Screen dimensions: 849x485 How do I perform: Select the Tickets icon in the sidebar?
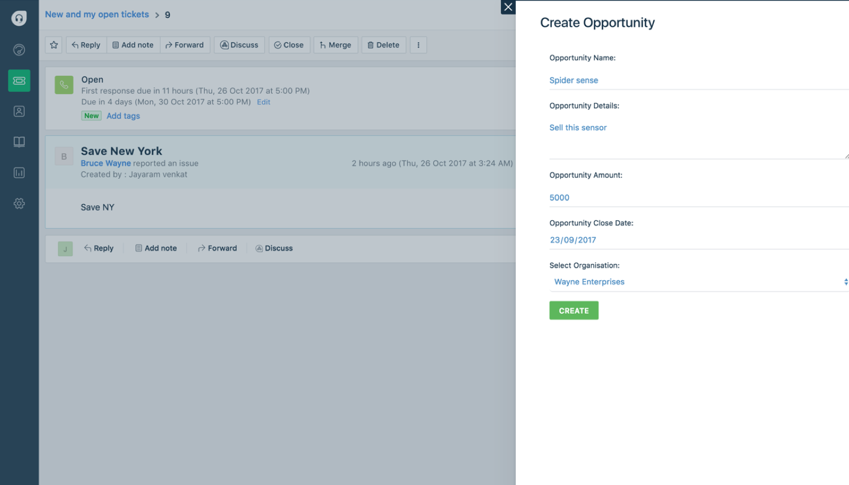tap(19, 80)
